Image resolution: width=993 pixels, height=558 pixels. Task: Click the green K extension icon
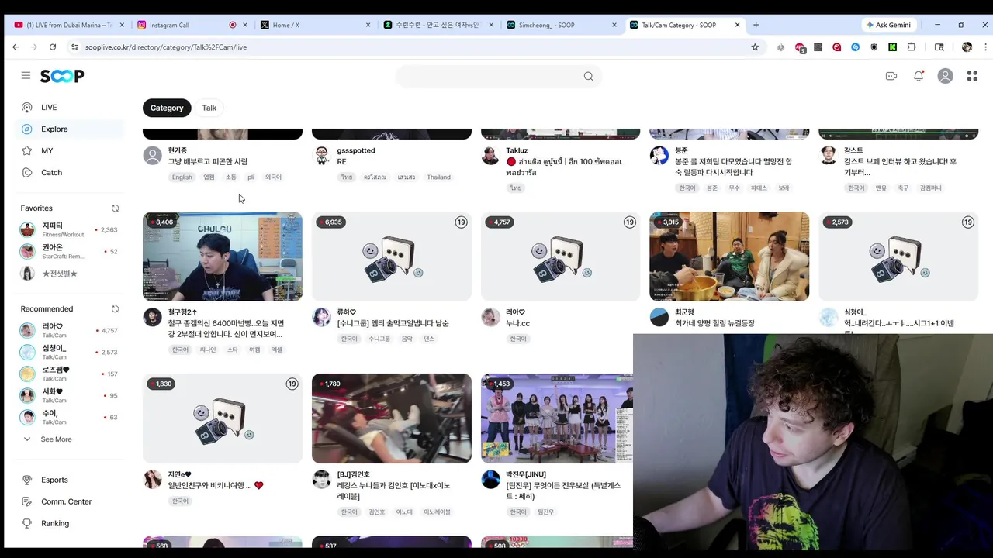(893, 47)
